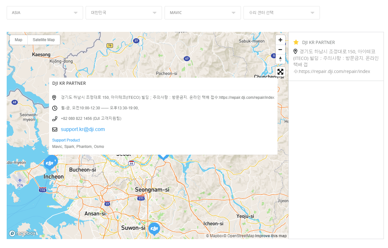Zoom out with the map minus button
The height and width of the screenshot is (248, 388).
click(x=280, y=49)
